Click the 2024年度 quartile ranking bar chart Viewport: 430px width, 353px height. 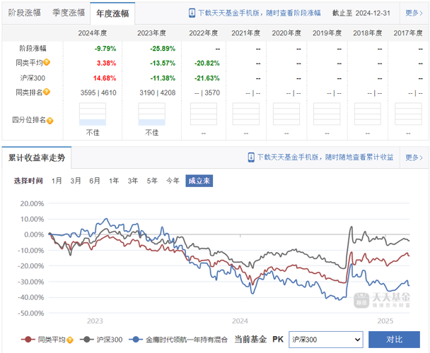[x=93, y=114]
